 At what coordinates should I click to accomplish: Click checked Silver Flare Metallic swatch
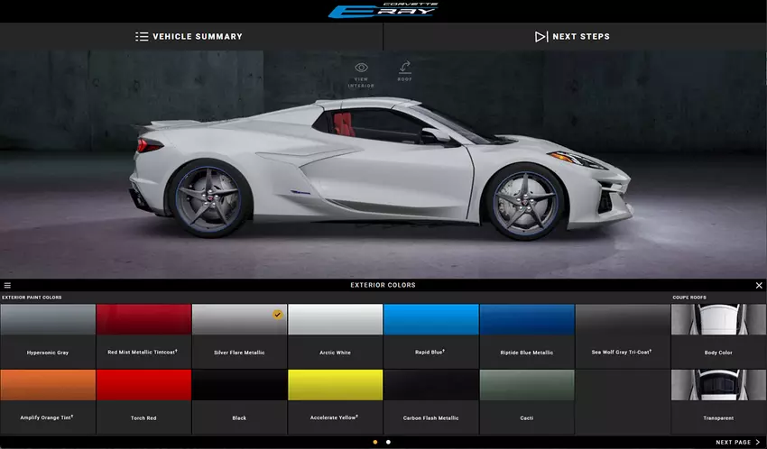239,320
